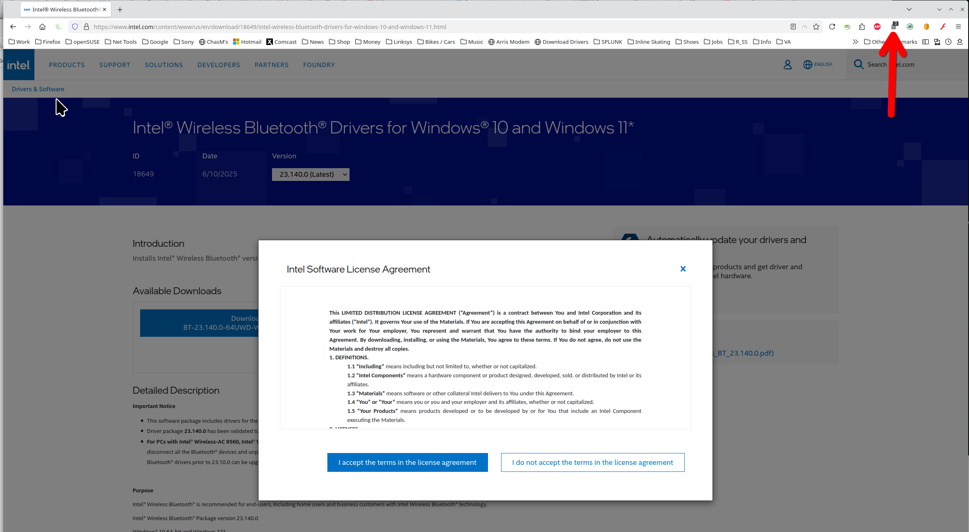Open the Comcast bookmark
This screenshot has width=969, height=532.
(x=281, y=42)
